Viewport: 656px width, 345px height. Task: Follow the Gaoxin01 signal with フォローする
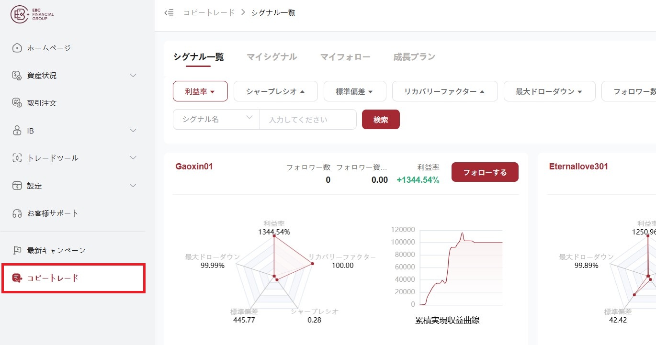point(485,172)
